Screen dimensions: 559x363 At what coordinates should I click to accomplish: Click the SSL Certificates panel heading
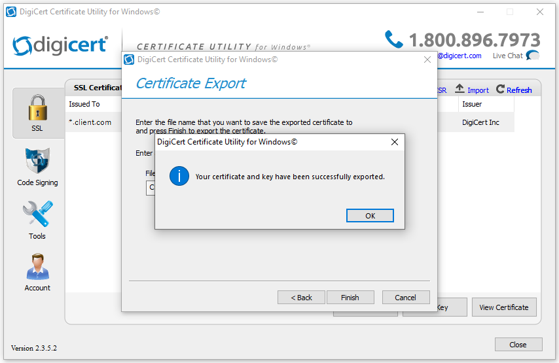tap(98, 88)
